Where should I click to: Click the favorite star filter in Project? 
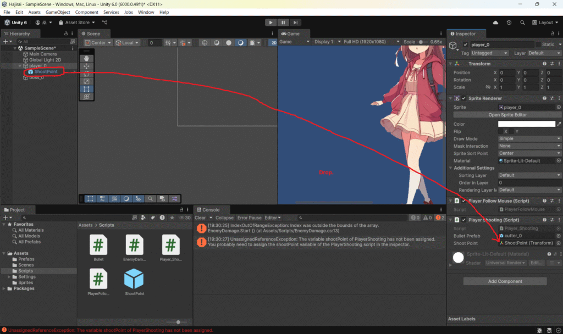pyautogui.click(x=172, y=218)
